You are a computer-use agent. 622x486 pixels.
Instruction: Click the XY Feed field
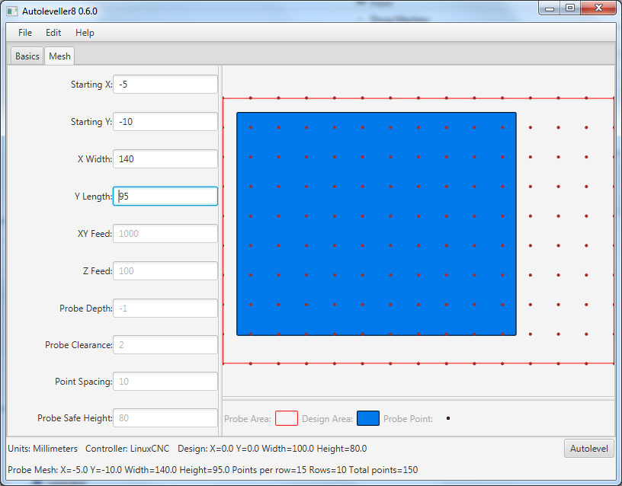click(x=165, y=234)
